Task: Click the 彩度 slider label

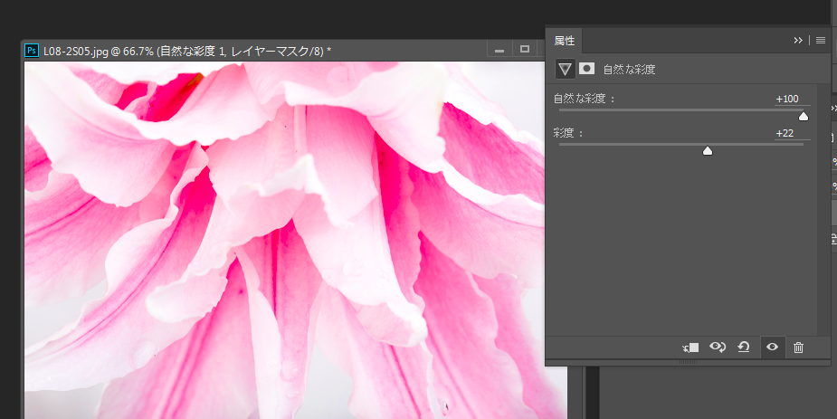Action: click(x=568, y=133)
